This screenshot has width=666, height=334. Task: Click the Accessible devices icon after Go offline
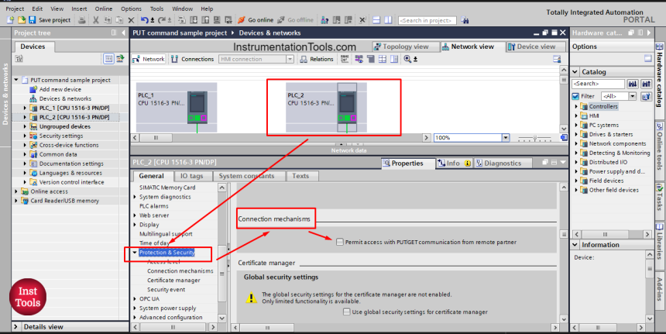click(324, 20)
